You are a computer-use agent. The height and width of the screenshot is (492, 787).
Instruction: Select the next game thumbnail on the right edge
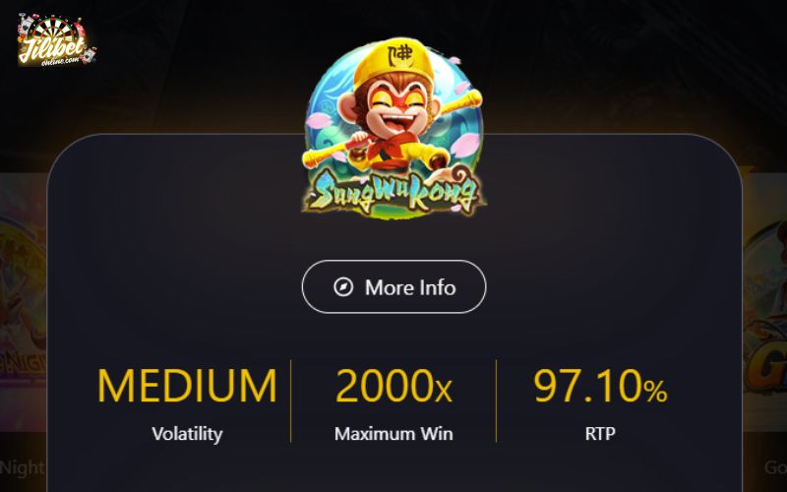click(764, 301)
